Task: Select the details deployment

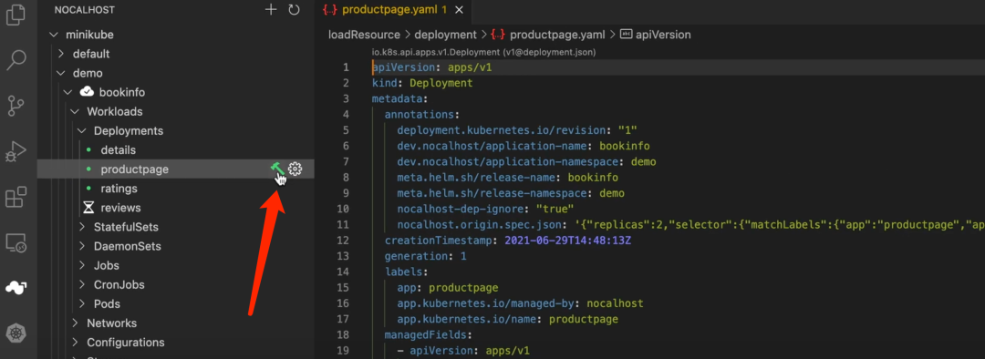Action: coord(118,150)
